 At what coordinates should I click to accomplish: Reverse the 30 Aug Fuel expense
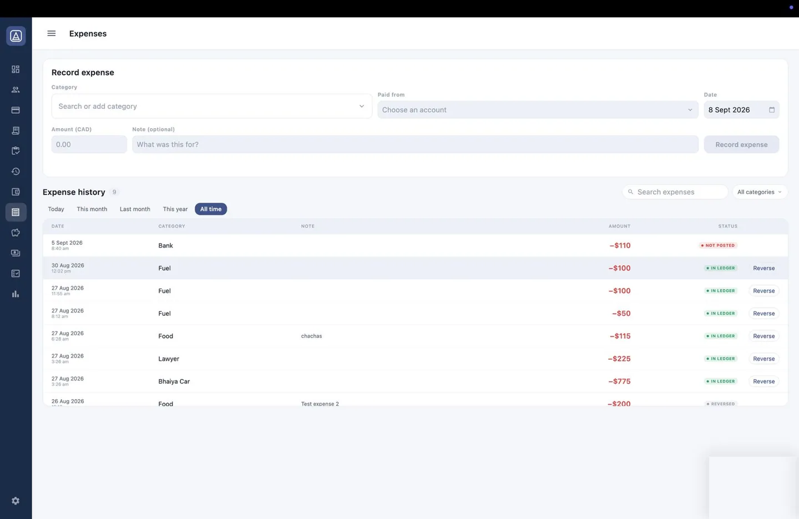(x=764, y=268)
